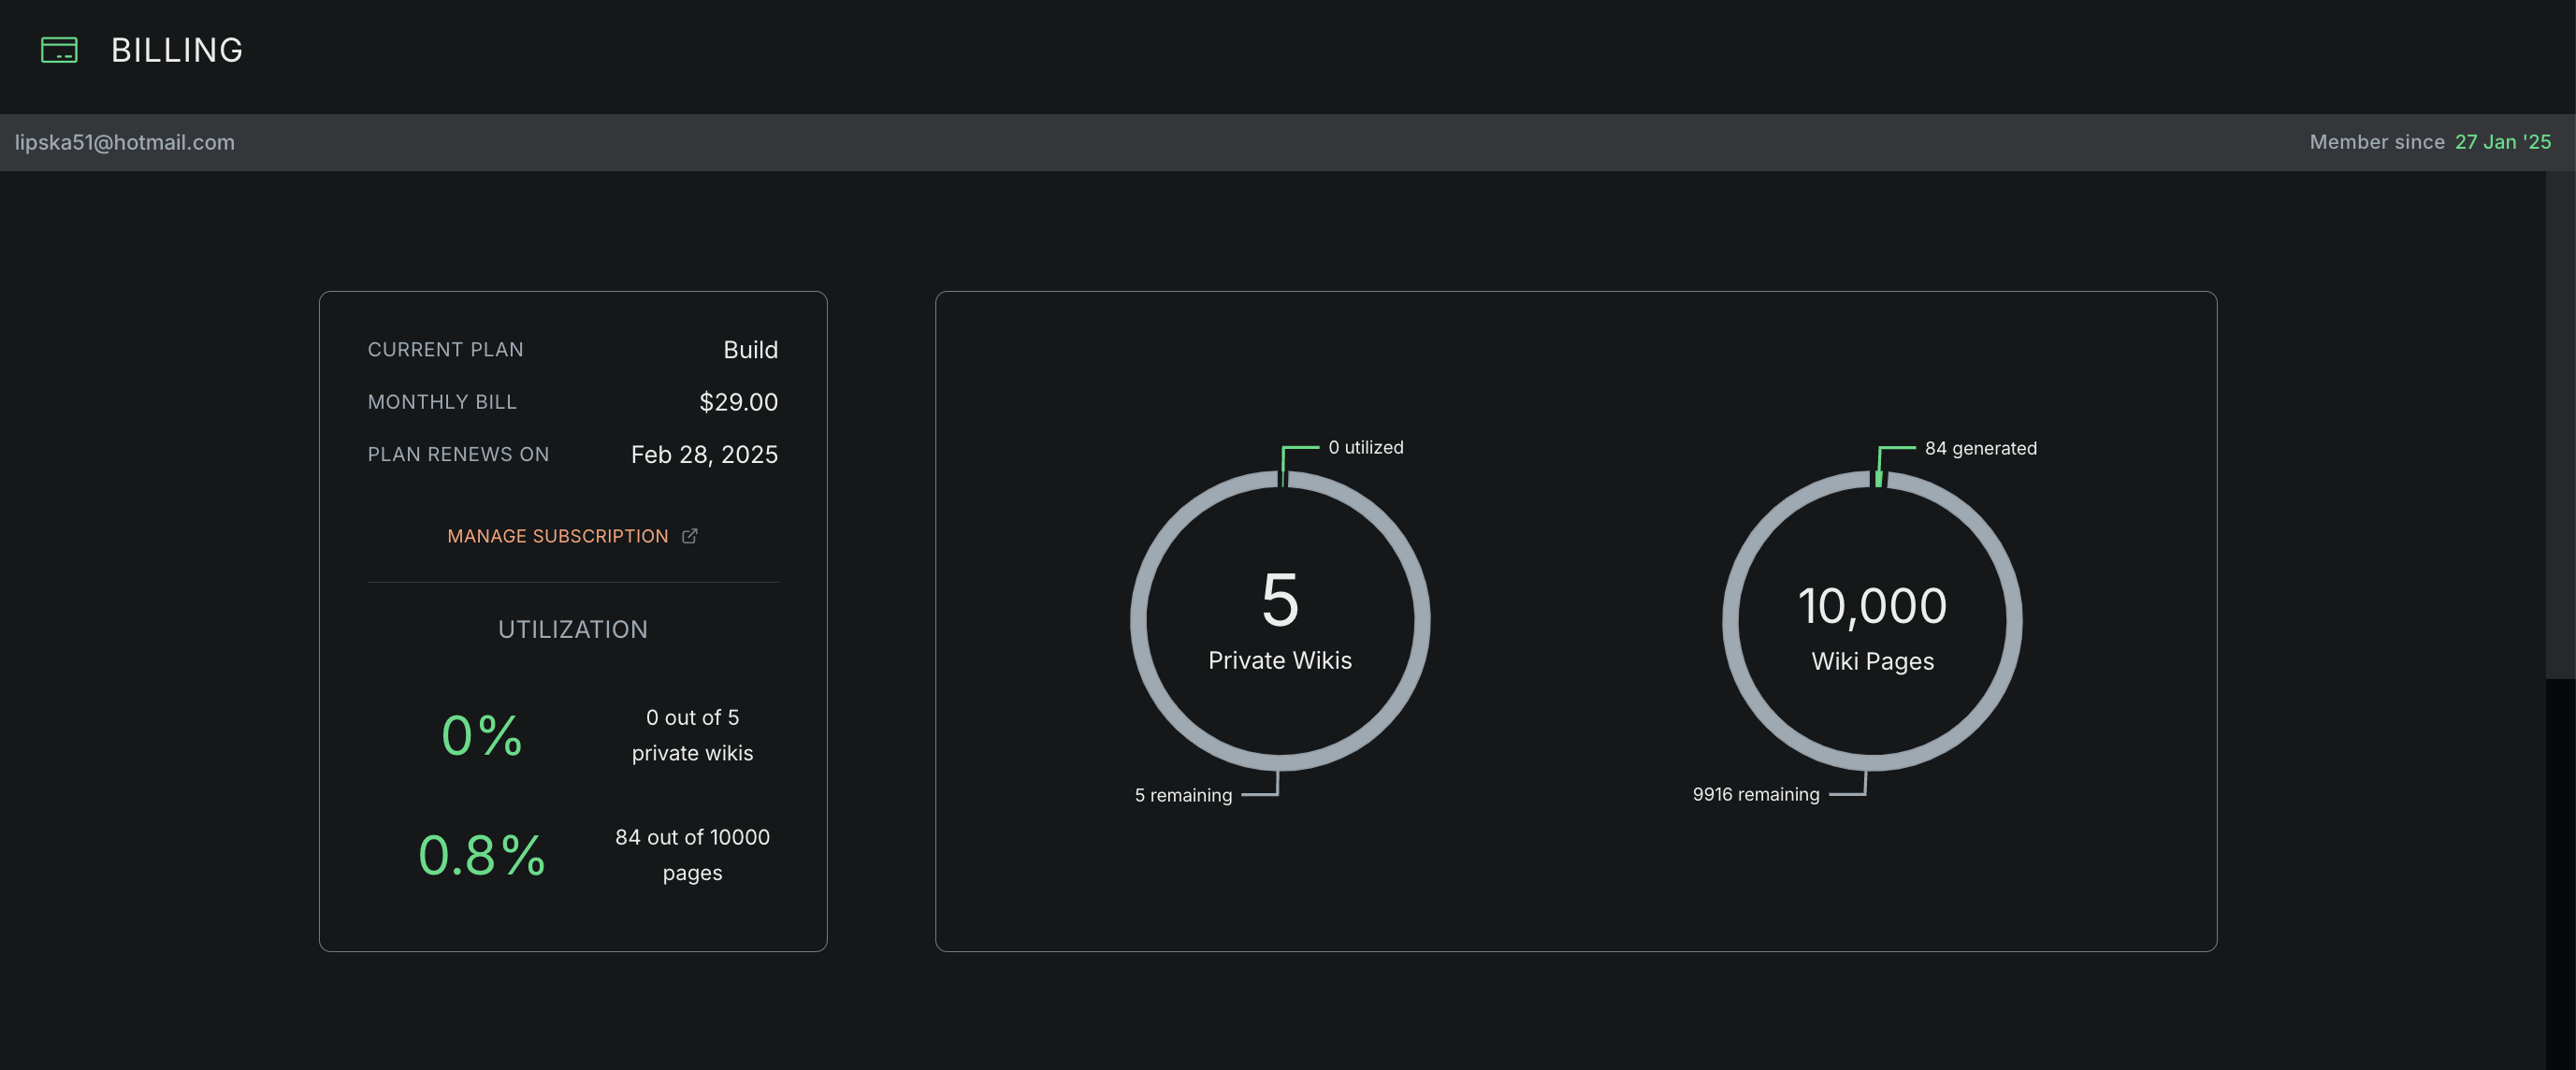Select the 'Build' plan value
This screenshot has width=2576, height=1070.
(x=750, y=349)
